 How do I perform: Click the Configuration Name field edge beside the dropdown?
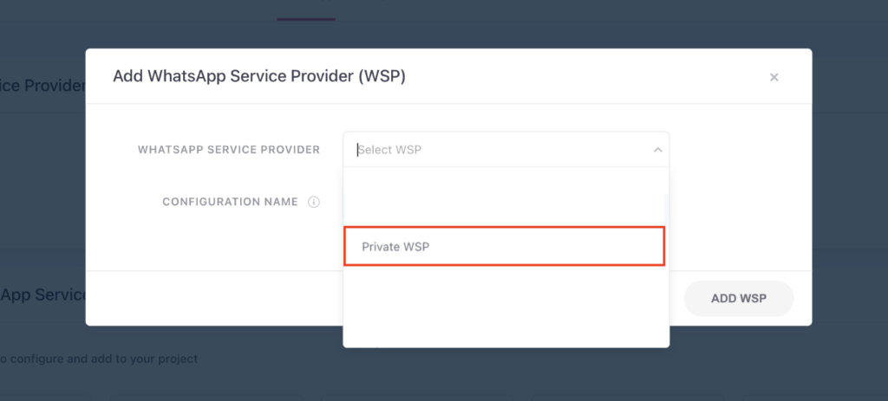667,210
